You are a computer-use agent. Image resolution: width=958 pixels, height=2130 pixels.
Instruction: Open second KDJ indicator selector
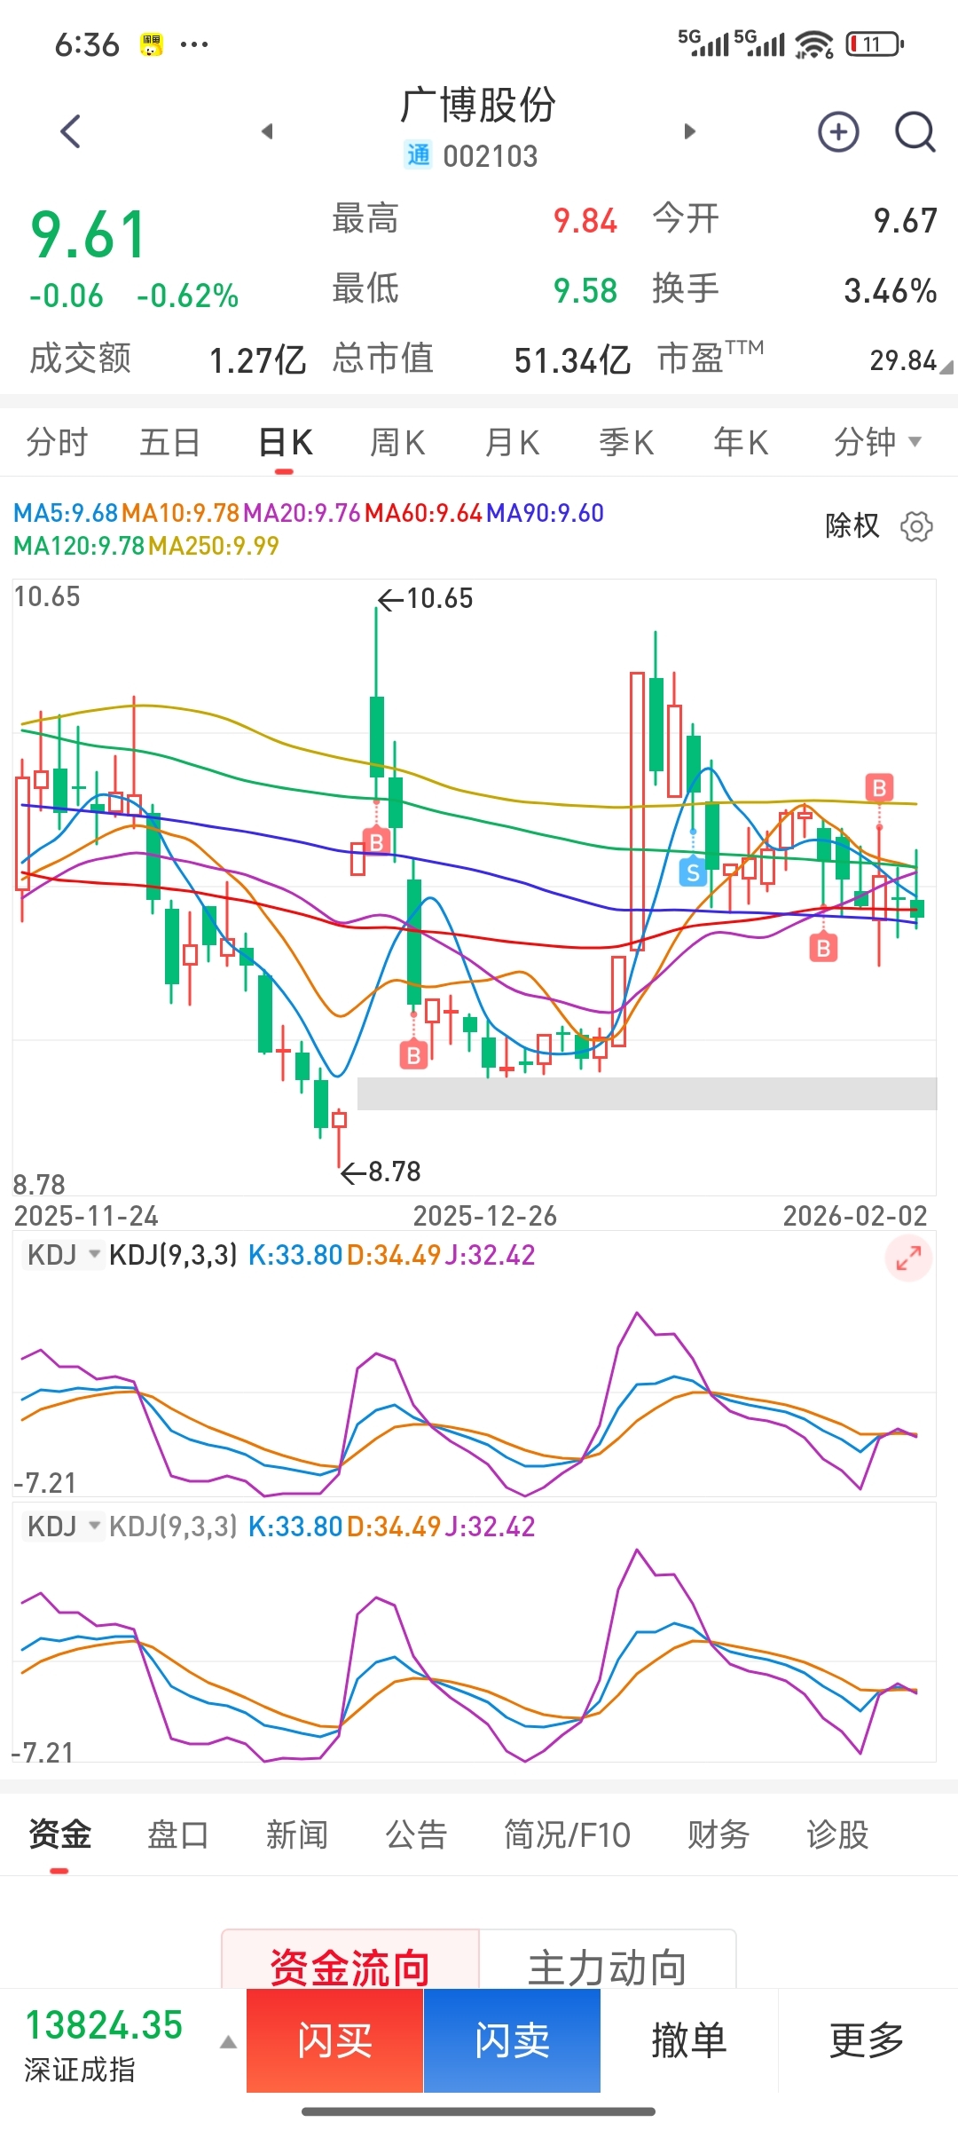[63, 1526]
